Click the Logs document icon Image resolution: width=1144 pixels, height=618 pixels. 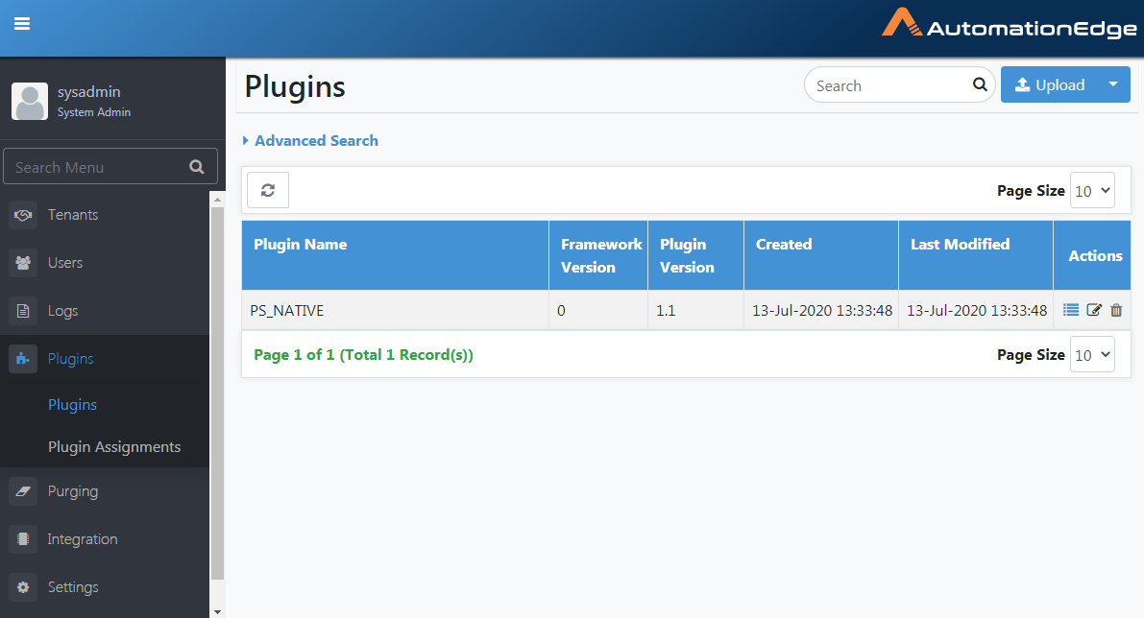coord(23,311)
